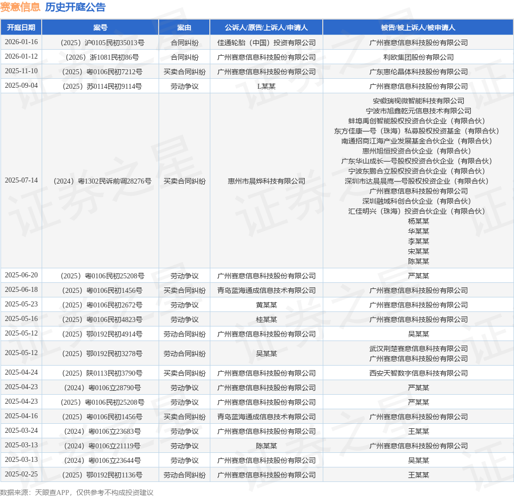Select the 案由 column header

pos(184,28)
